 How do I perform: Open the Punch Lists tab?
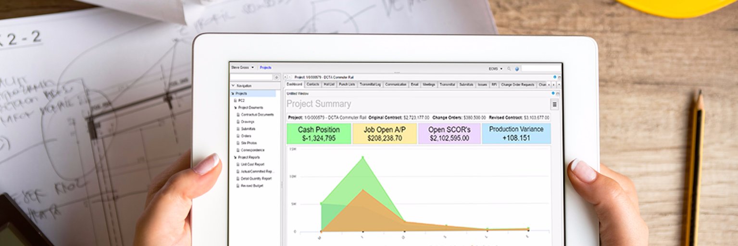pos(347,85)
